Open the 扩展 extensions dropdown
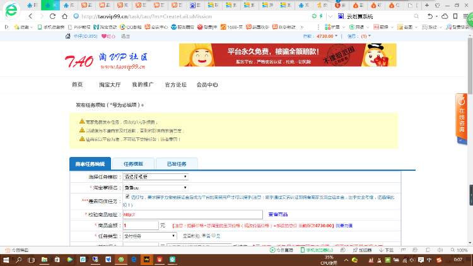The image size is (473, 266). (x=335, y=27)
